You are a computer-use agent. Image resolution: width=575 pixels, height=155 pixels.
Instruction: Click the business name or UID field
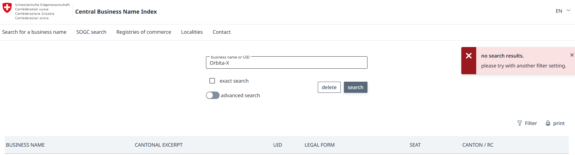[x=286, y=63]
